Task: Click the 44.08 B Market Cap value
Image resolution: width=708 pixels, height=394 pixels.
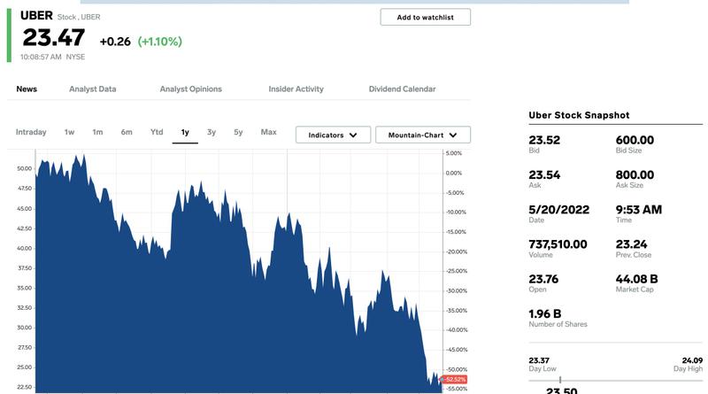Action: (x=636, y=279)
